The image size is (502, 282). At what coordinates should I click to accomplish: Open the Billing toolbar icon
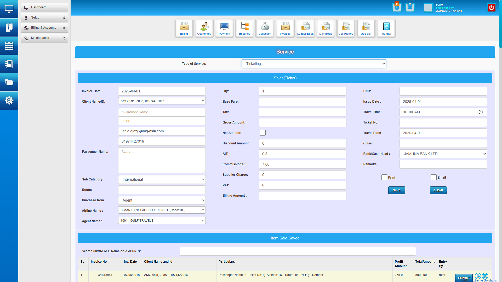[184, 28]
